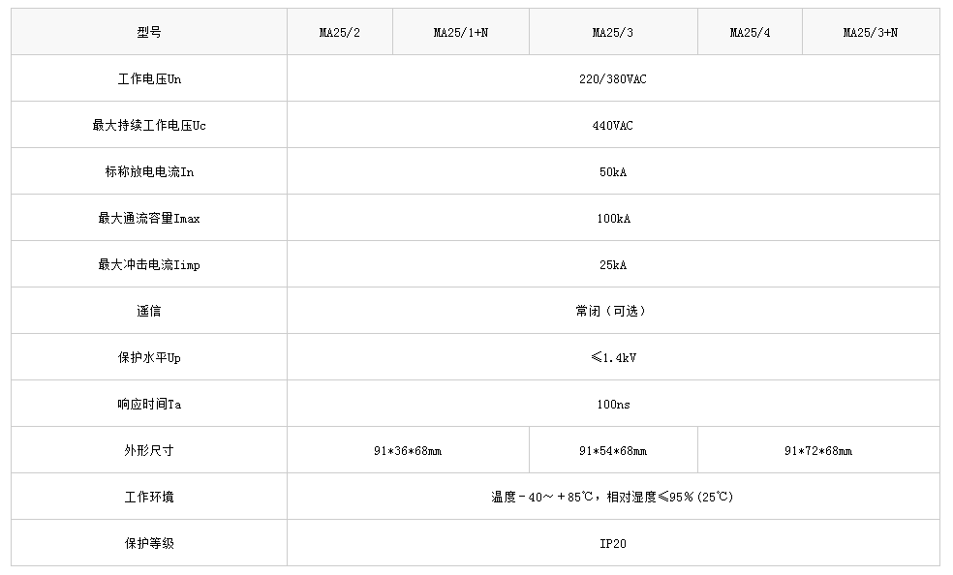953x575 pixels.
Task: Click the 最大持续工作电压Uc row label
Action: (149, 125)
